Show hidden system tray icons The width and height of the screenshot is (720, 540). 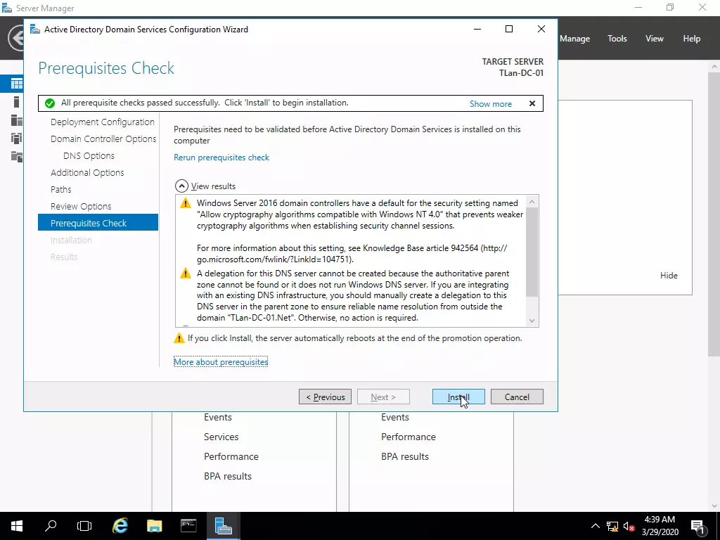point(595,526)
